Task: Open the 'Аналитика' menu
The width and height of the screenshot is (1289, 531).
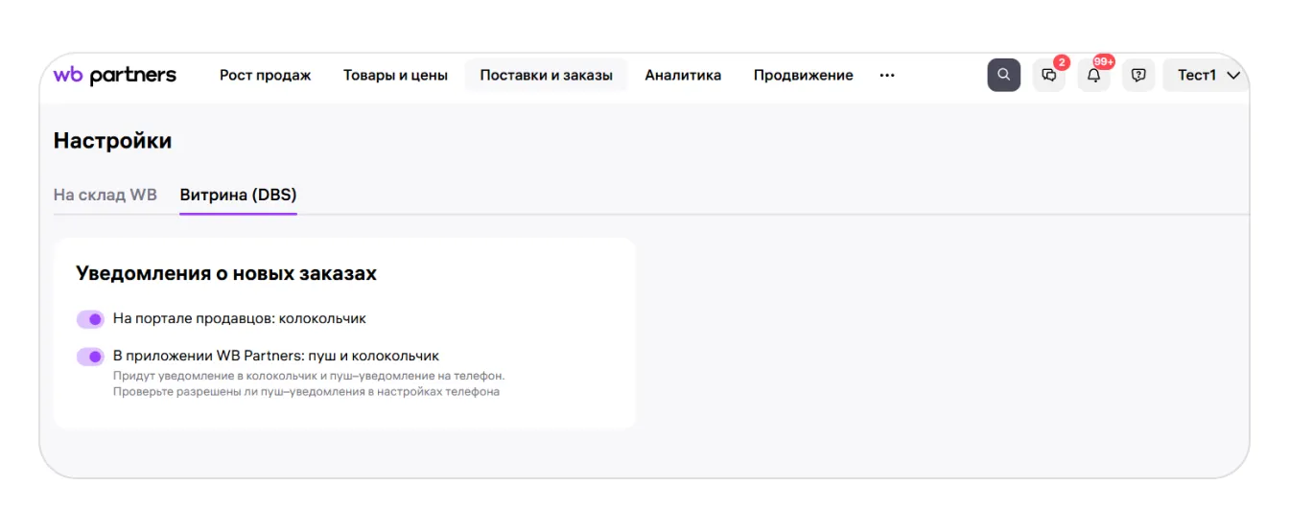Action: point(683,75)
